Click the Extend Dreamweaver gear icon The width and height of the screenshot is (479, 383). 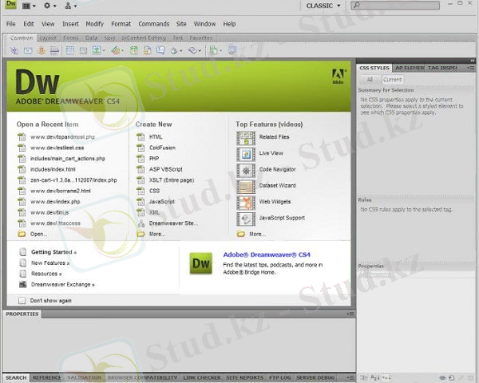click(47, 6)
